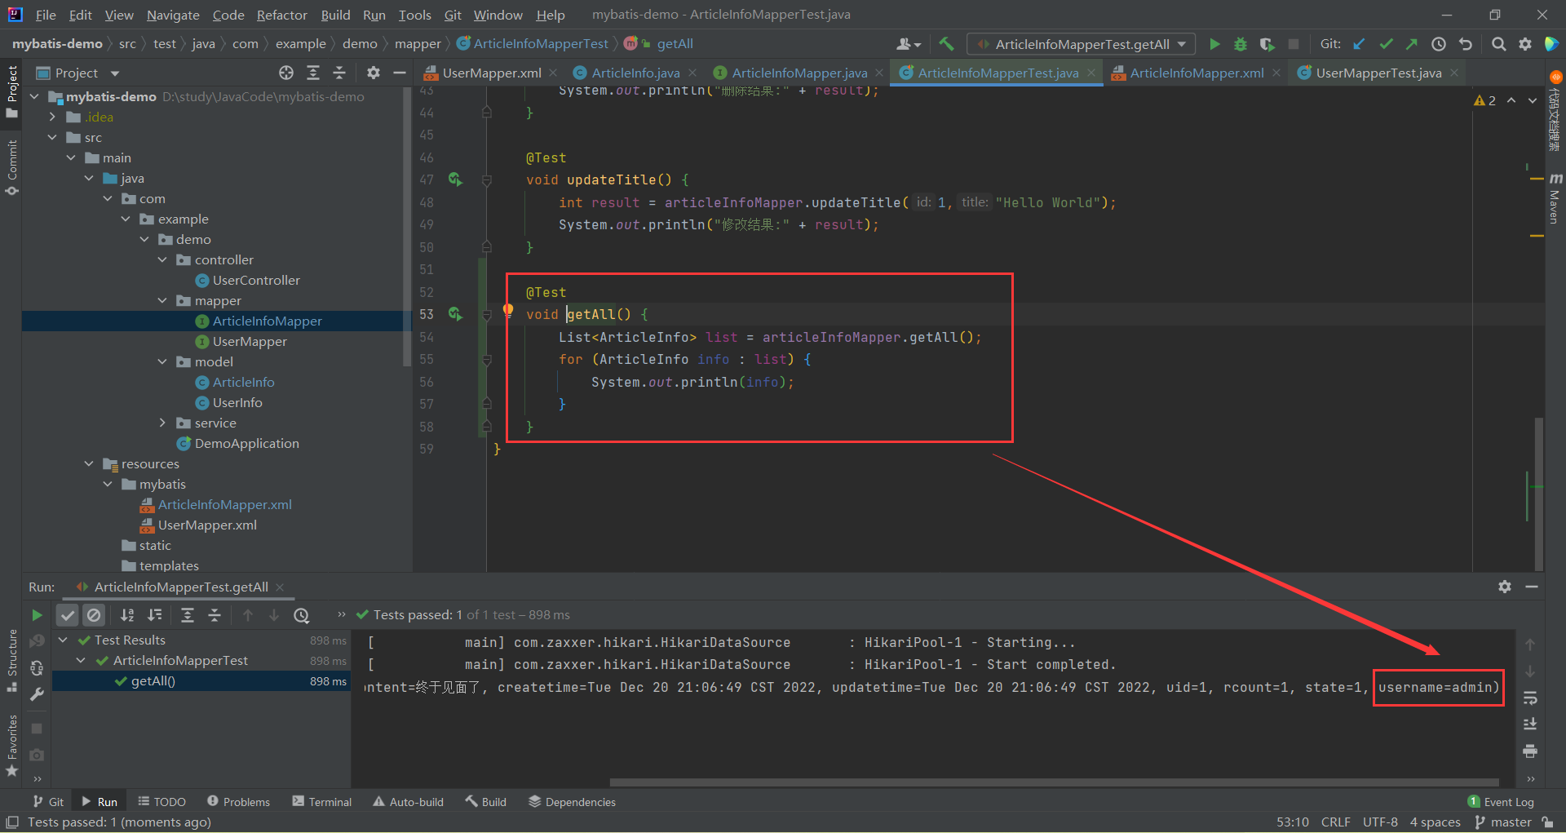Click UTF-8 encoding in status bar

coord(1380,822)
